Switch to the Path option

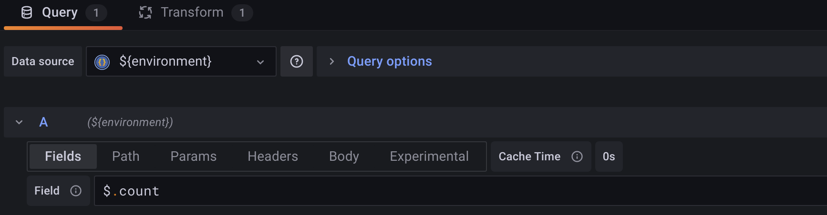coord(126,156)
